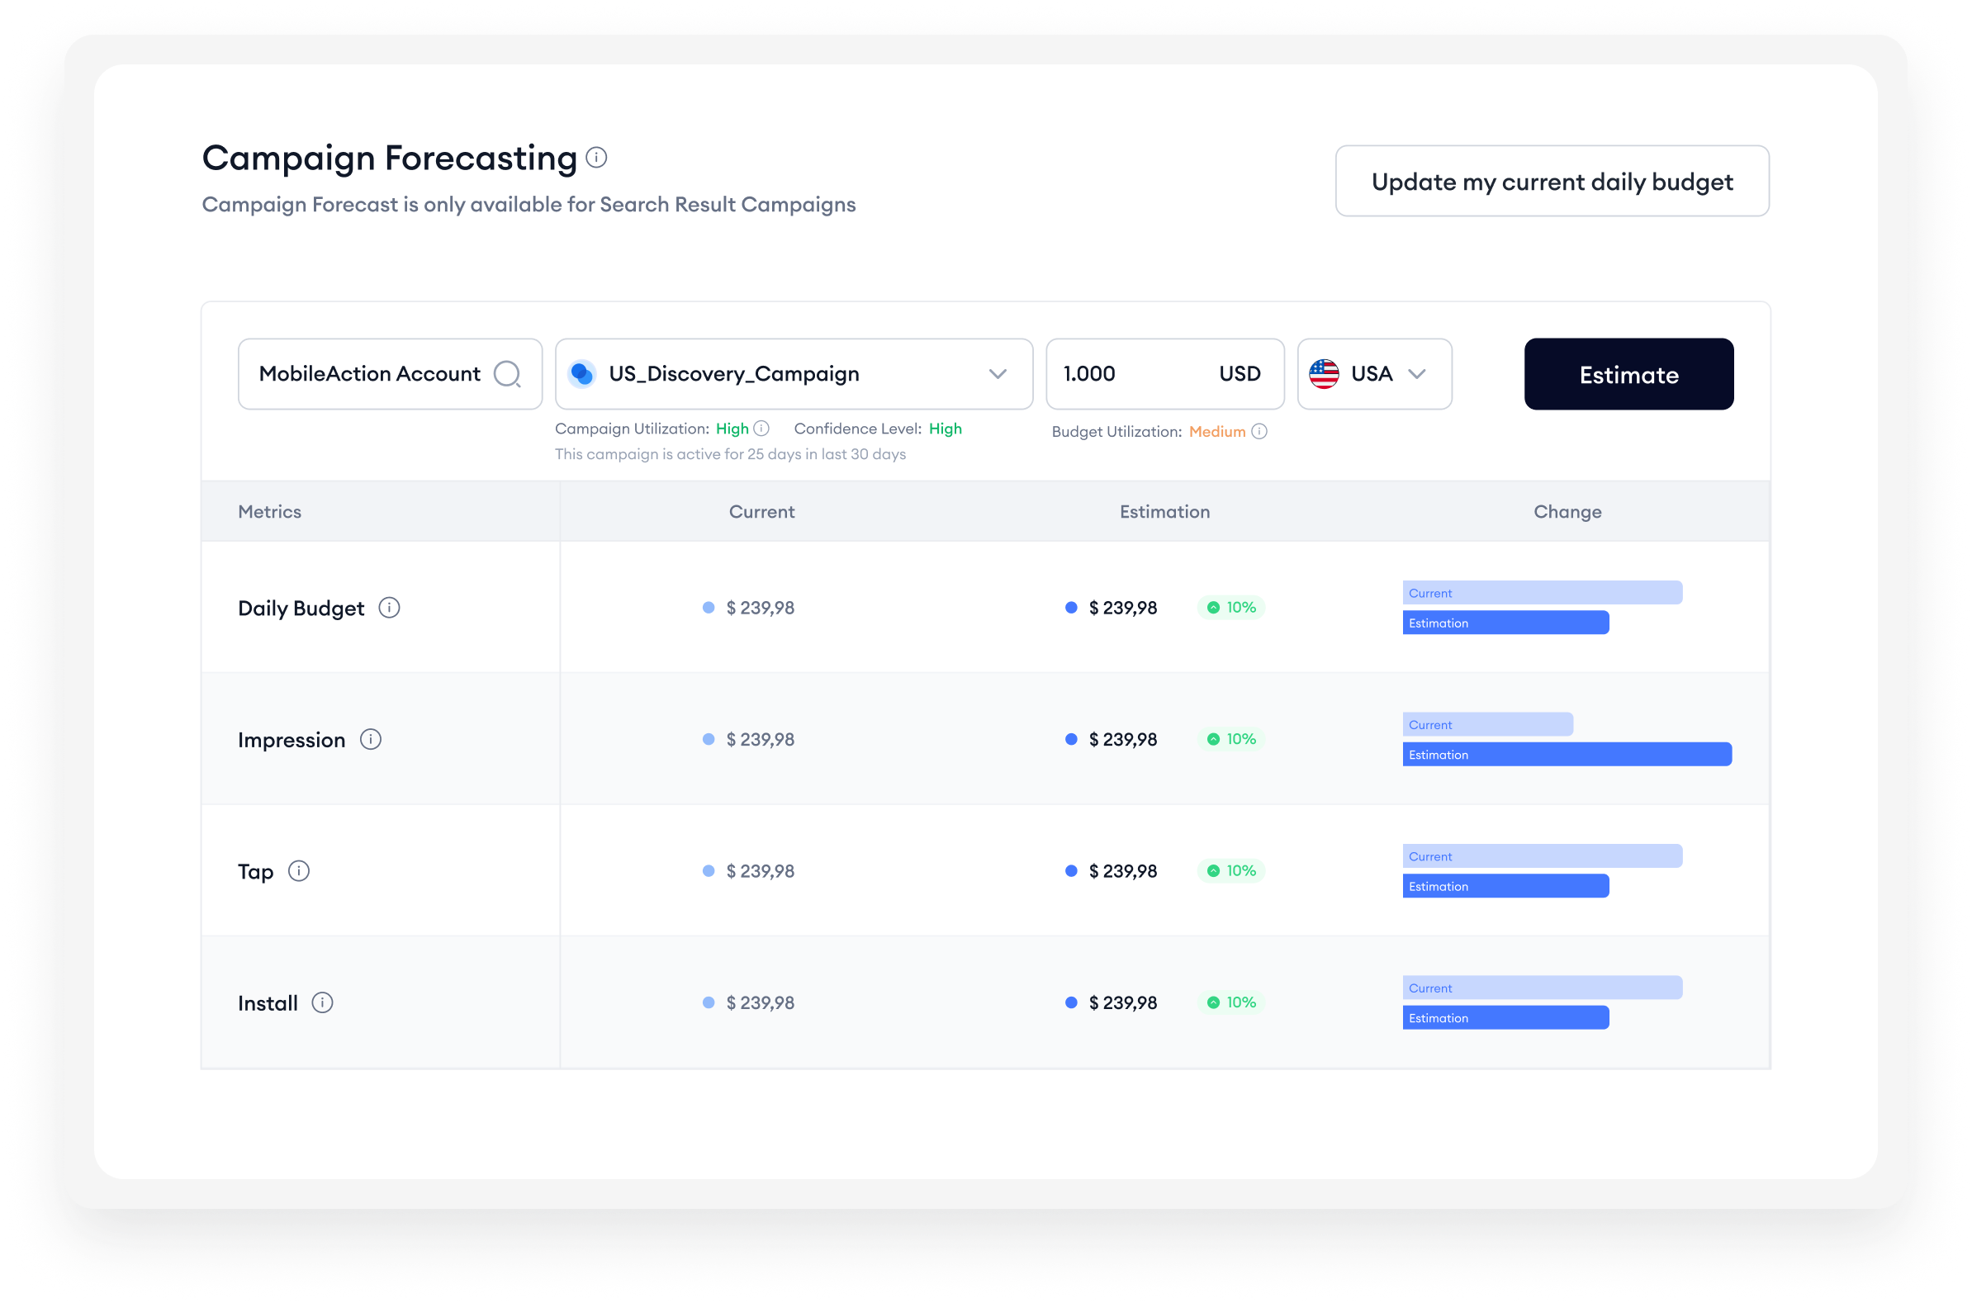This screenshot has height=1303, width=1972.
Task: Click the Metrics column header
Action: coord(270,511)
